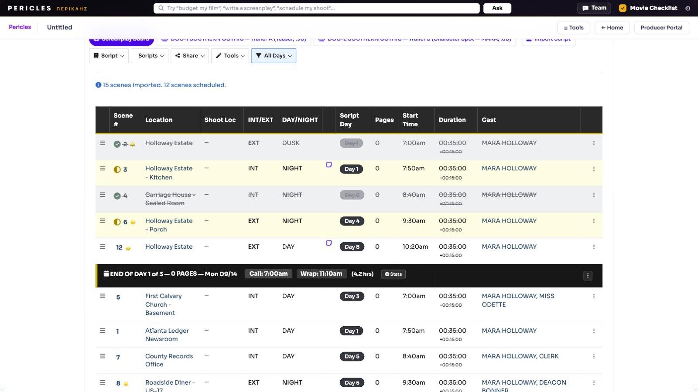Toggle the completed checkmark on scene 2
Image resolution: width=698 pixels, height=392 pixels.
point(117,144)
